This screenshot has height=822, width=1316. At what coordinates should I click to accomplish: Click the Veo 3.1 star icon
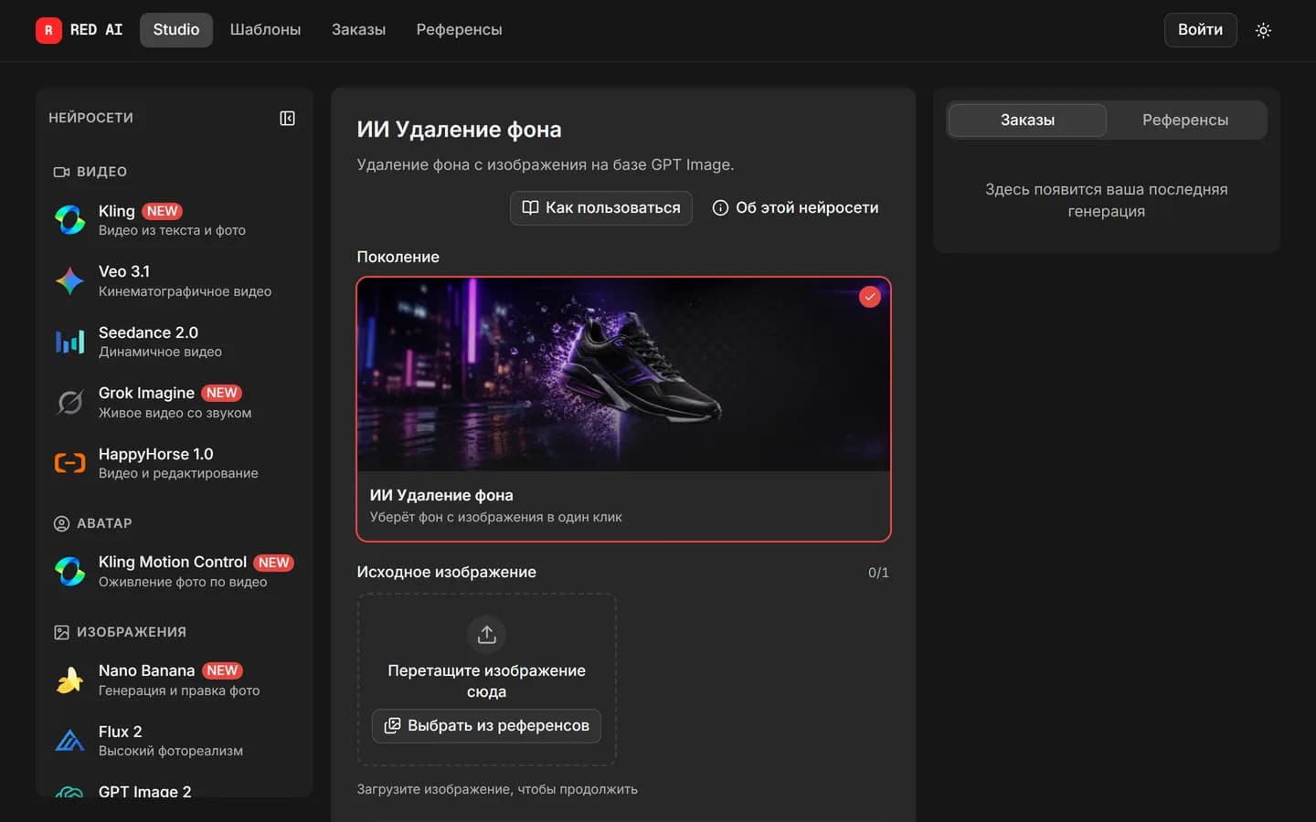pyautogui.click(x=70, y=280)
